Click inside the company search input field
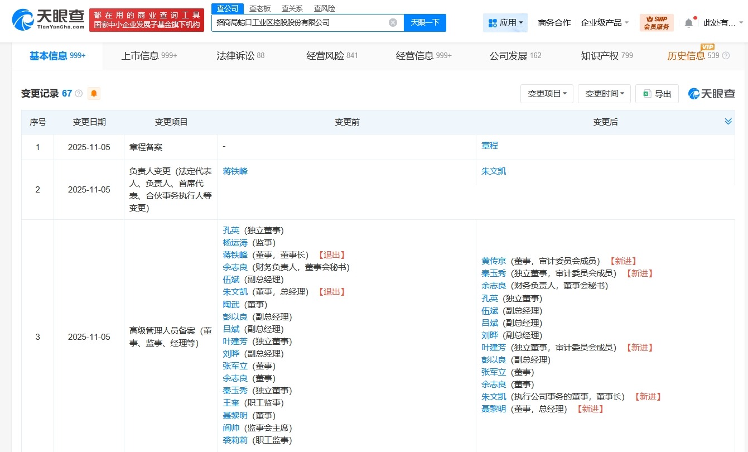The image size is (748, 452). click(301, 22)
